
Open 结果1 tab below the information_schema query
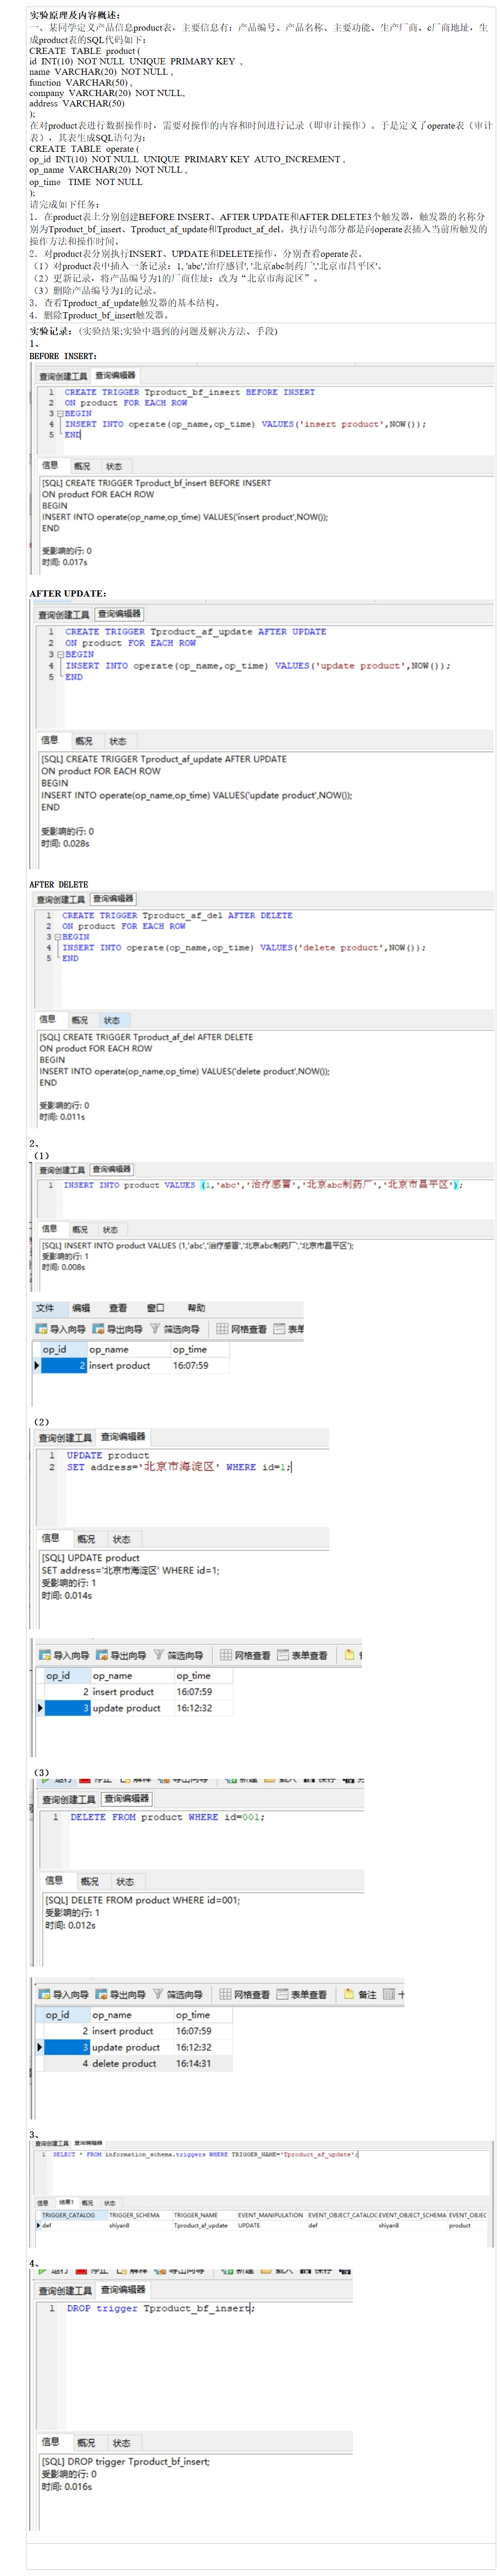(x=66, y=2201)
